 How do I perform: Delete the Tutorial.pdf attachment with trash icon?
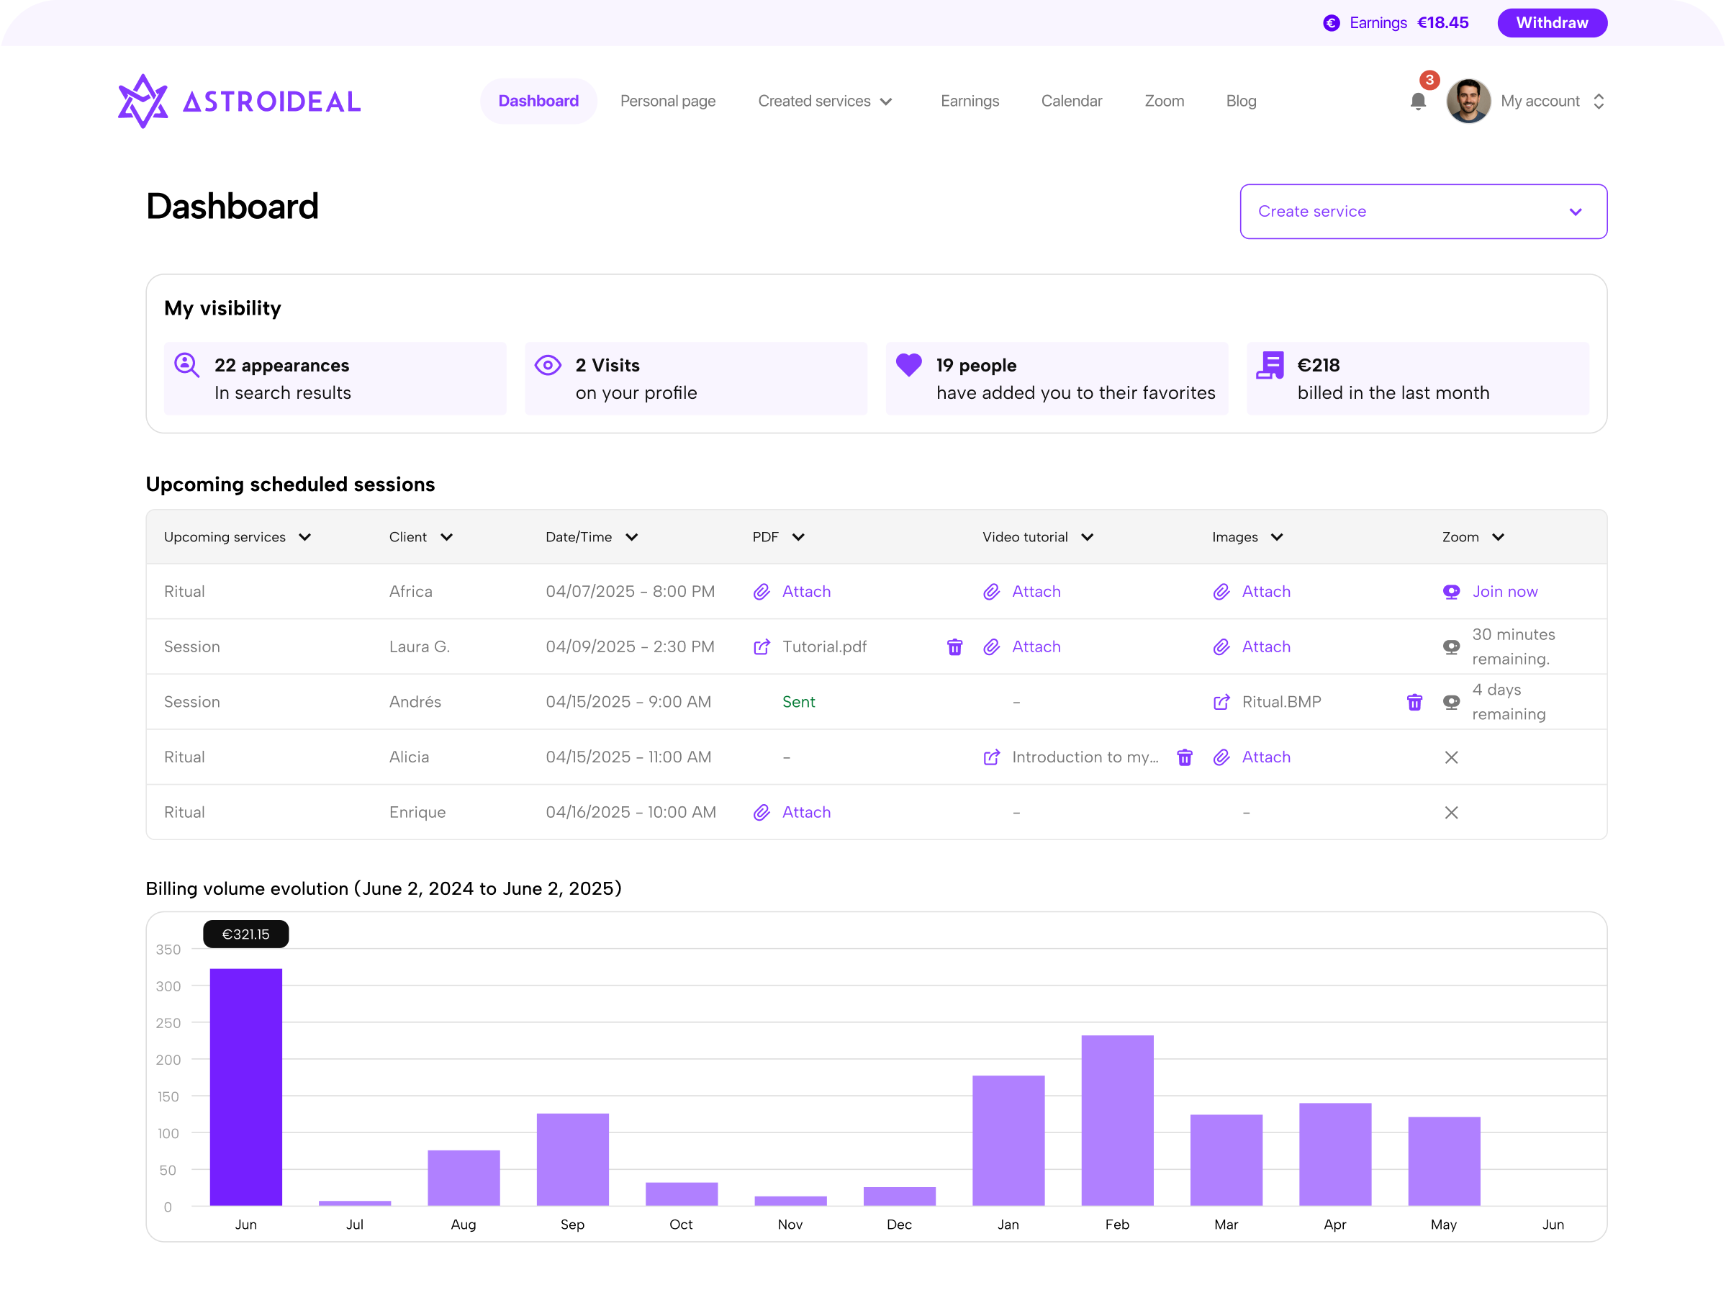coord(954,647)
